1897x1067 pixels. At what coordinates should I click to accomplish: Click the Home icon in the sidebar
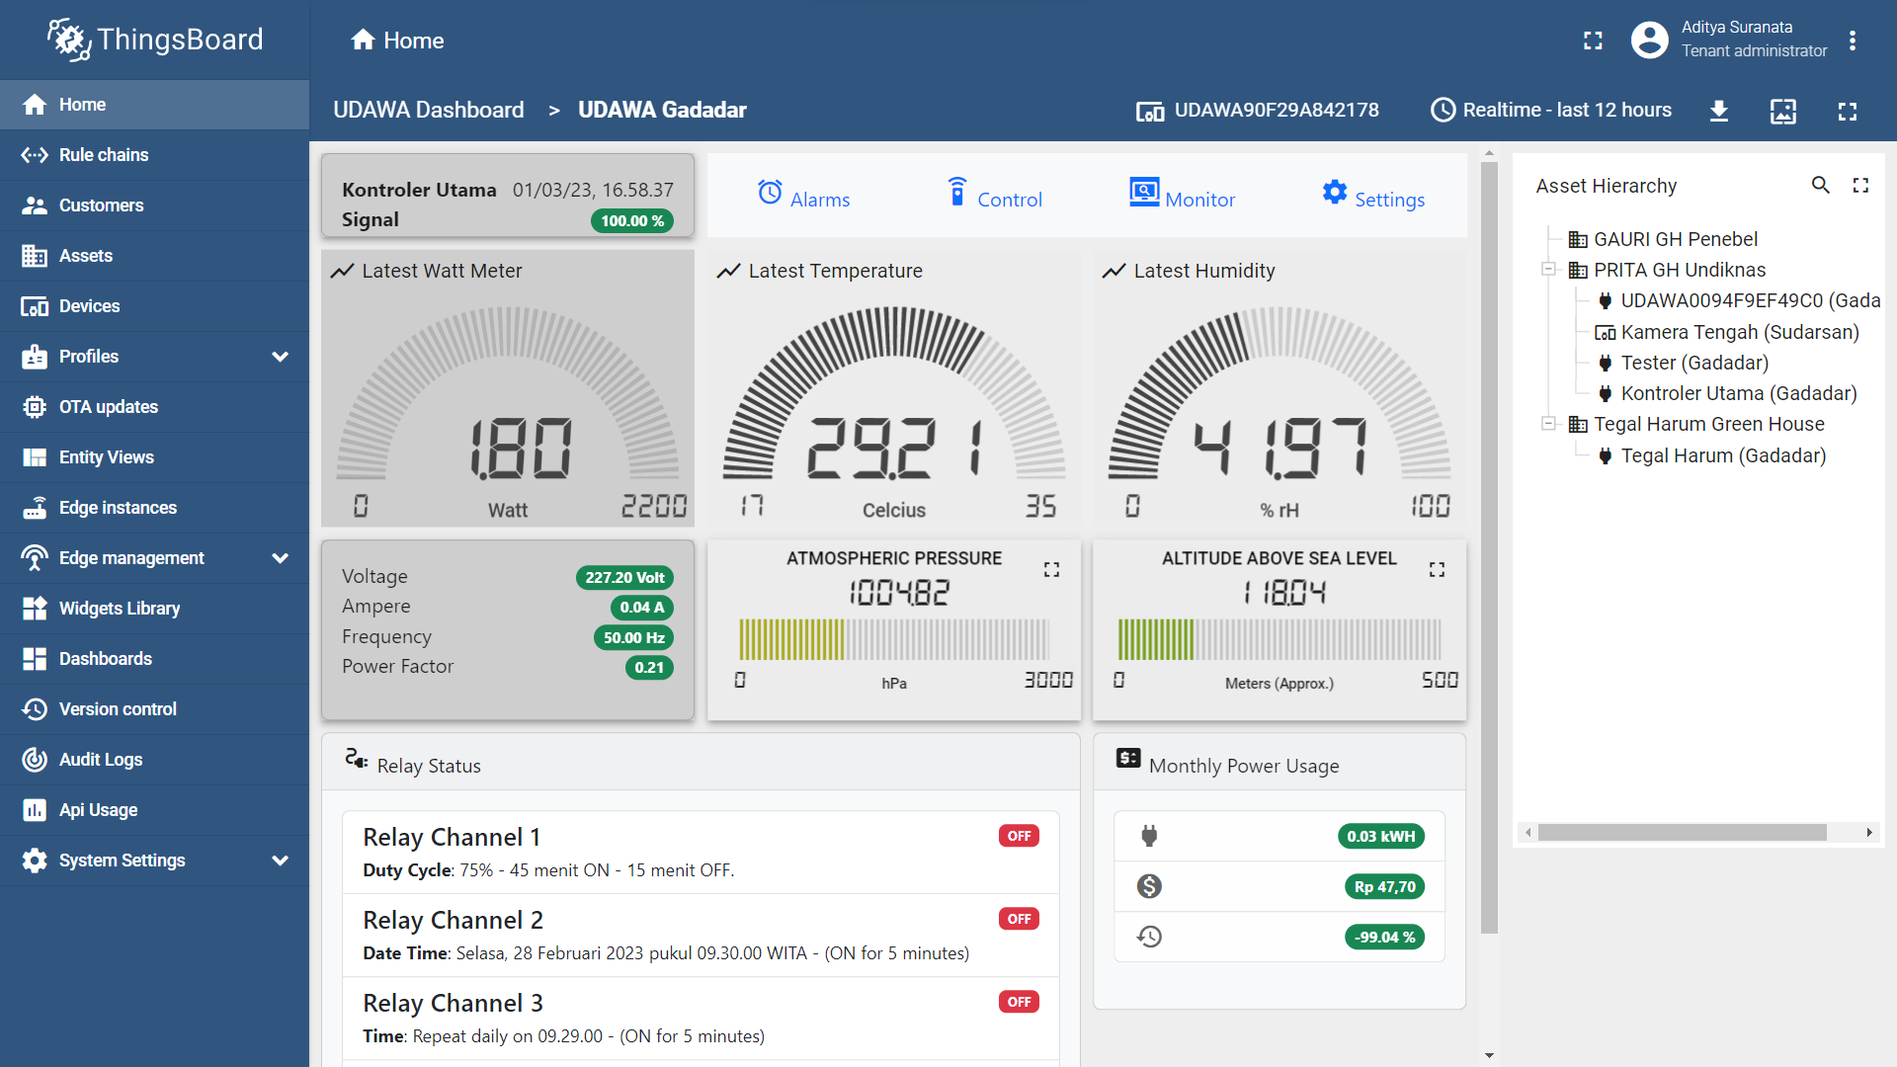tap(35, 105)
